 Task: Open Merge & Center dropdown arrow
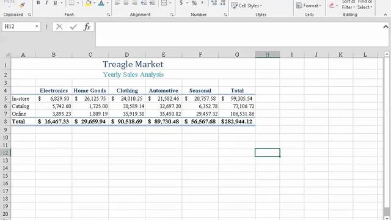(170, 2)
